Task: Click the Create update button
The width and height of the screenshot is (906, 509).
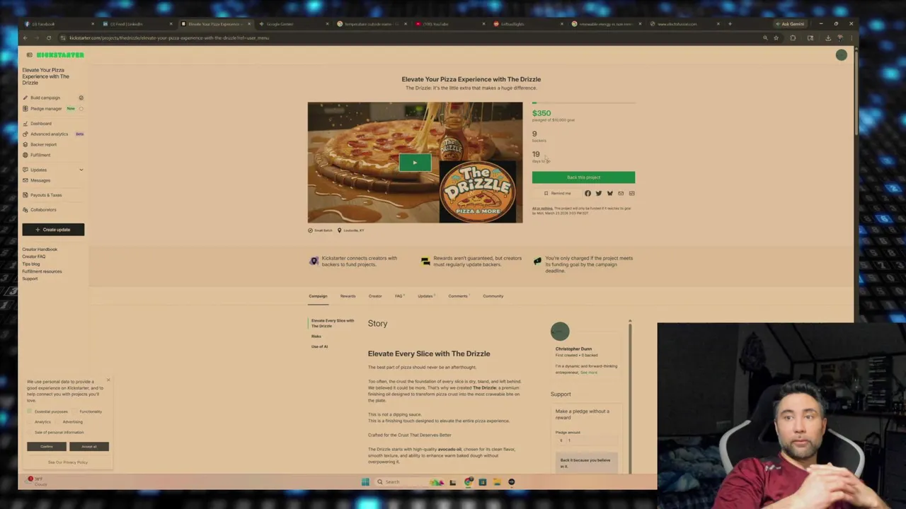Action: 53,230
